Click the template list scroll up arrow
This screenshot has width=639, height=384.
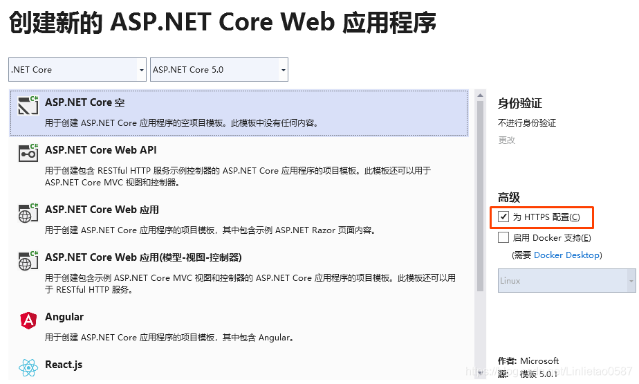pyautogui.click(x=480, y=95)
